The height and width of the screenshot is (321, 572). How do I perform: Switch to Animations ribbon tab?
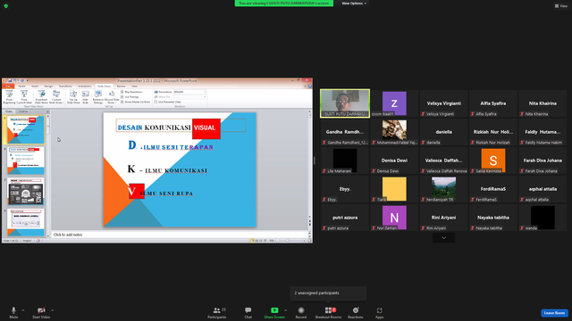click(85, 86)
